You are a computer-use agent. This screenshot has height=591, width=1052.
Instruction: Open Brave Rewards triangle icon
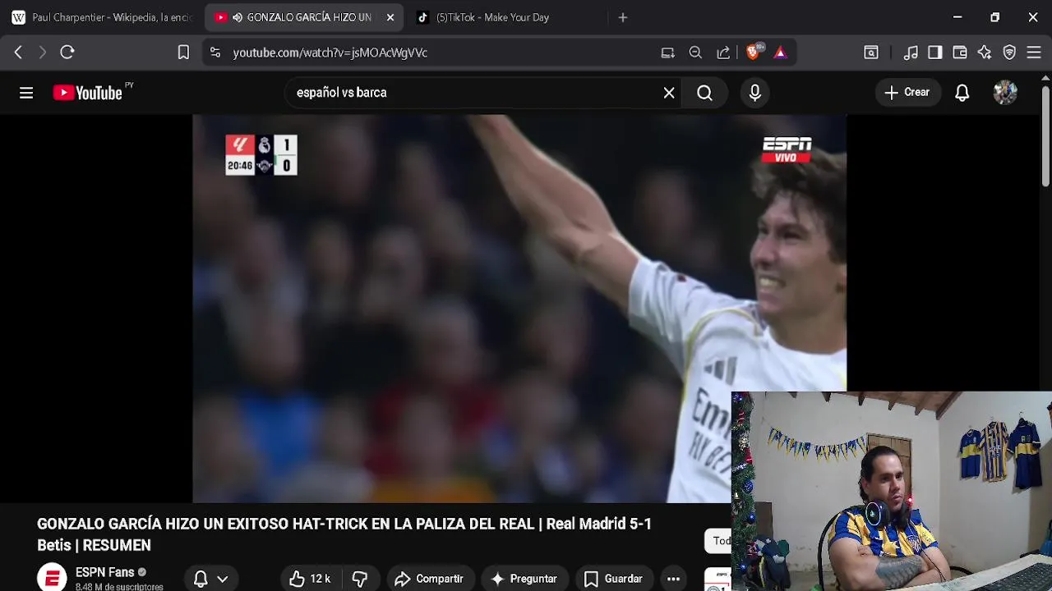[780, 53]
